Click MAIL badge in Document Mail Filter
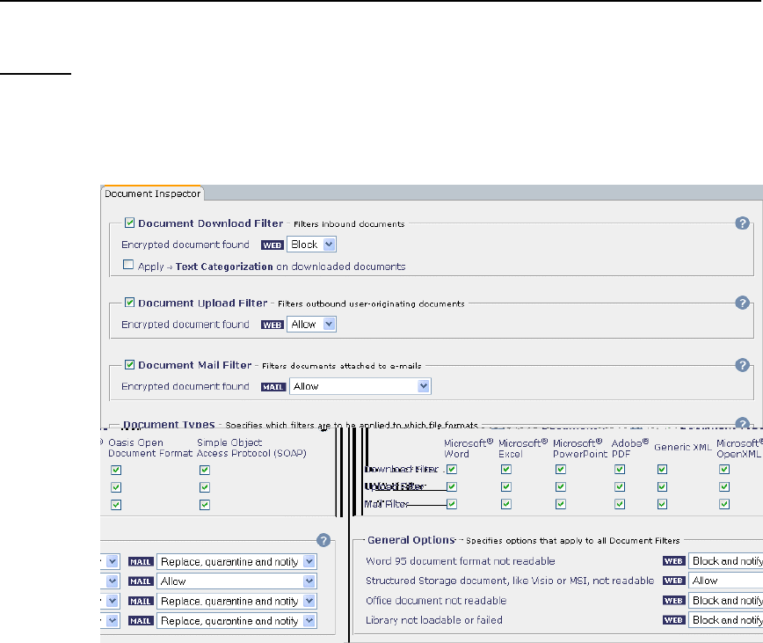Image resolution: width=763 pixels, height=643 pixels. coord(274,386)
